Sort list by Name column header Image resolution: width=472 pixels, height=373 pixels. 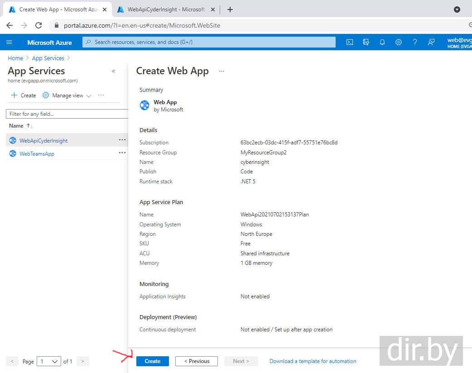16,126
